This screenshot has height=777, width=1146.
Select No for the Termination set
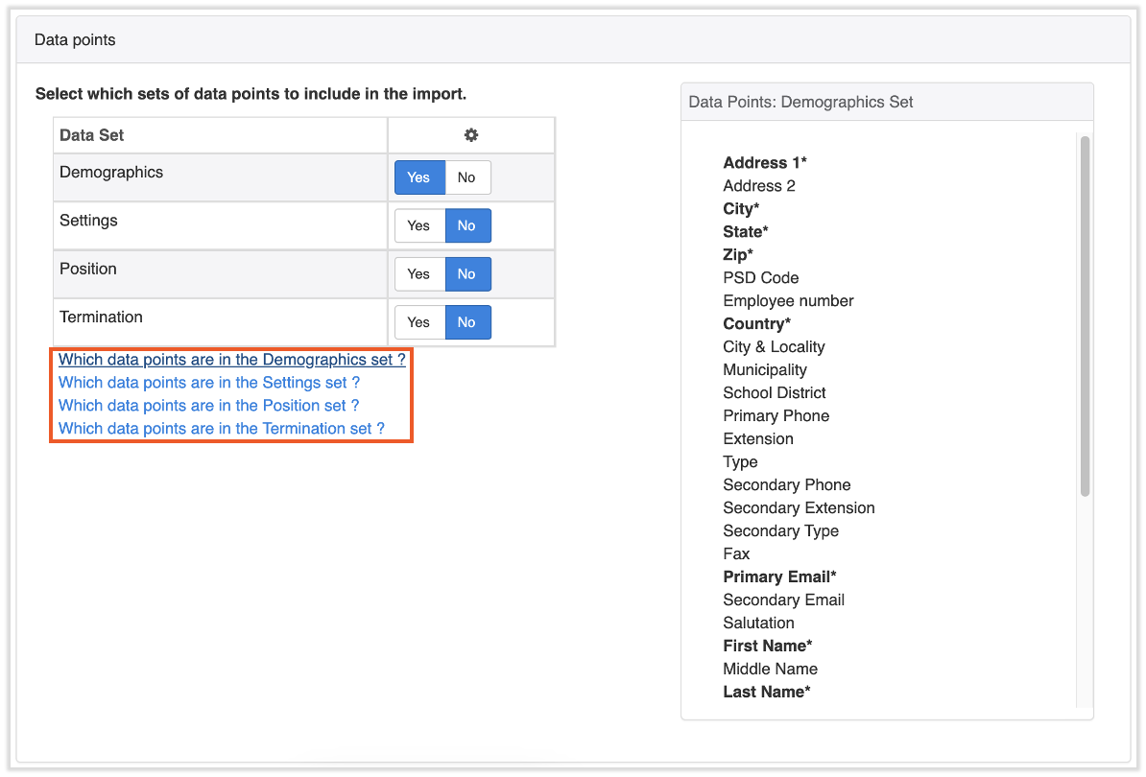(x=466, y=322)
